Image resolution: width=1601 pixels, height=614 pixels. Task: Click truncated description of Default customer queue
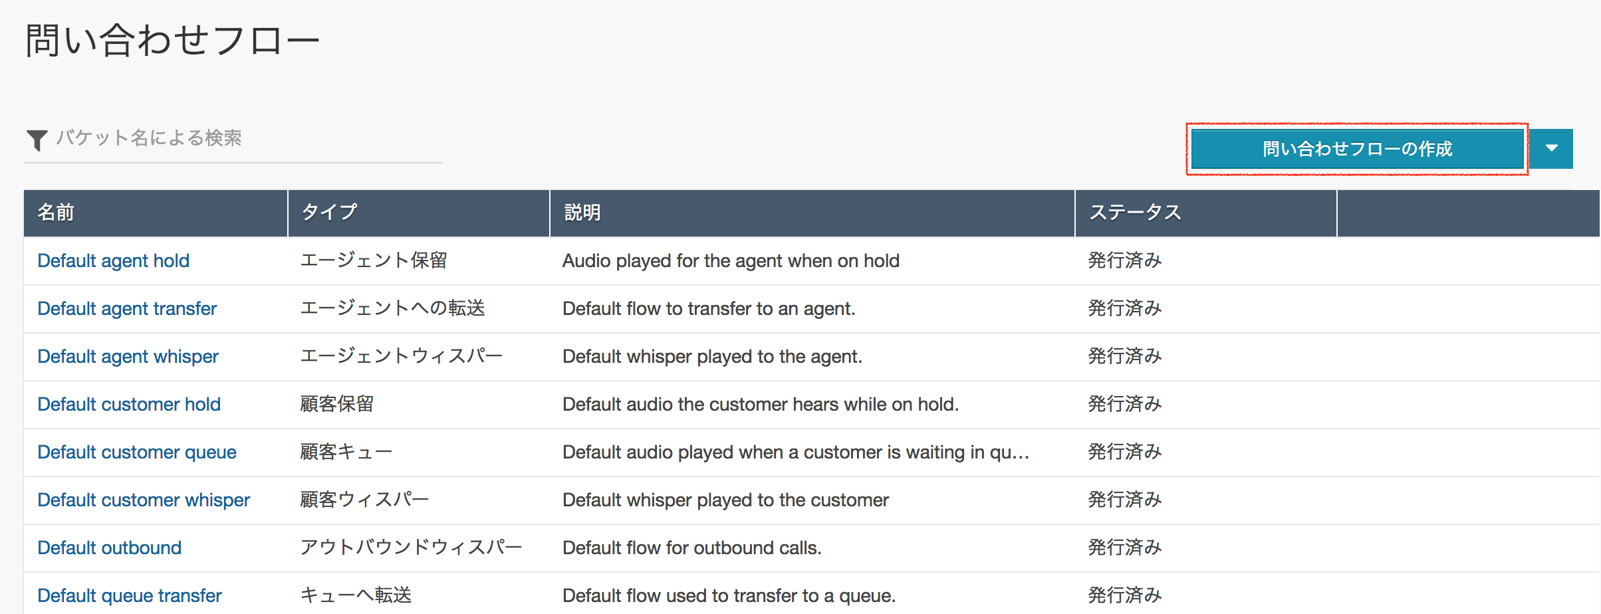pyautogui.click(x=795, y=453)
